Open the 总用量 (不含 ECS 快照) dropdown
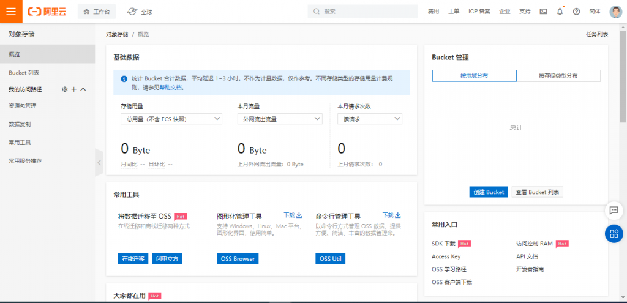This screenshot has height=303, width=627. tap(171, 119)
